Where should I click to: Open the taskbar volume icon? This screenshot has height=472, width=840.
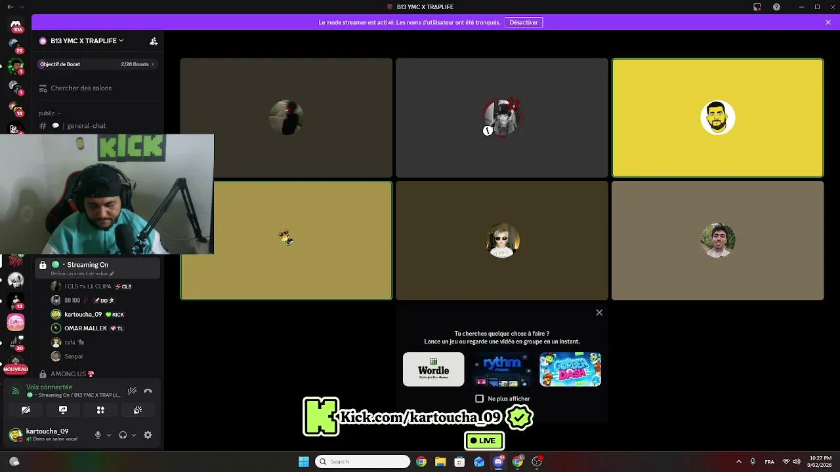click(x=797, y=462)
